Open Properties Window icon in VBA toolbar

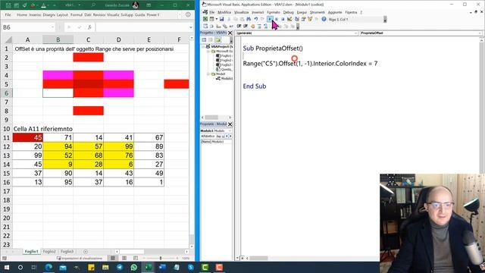click(x=303, y=19)
